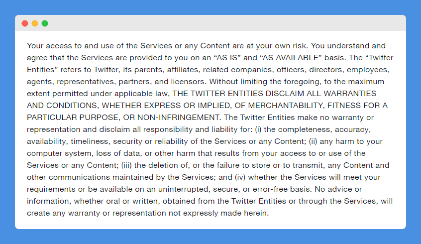Click the opening words "Your access"
Viewport: 421px width, 244px height.
click(49, 46)
